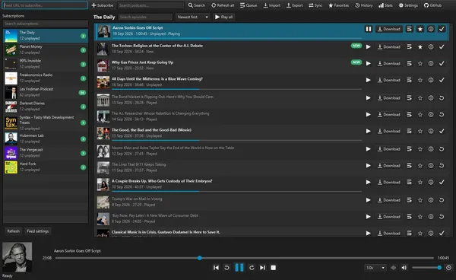Skip to previous track in player
Viewport: 456px width, 280px height.
[x=216, y=268]
